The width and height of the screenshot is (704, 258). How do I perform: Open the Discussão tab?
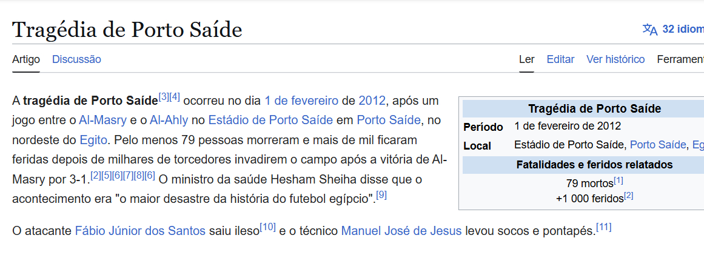click(x=76, y=59)
